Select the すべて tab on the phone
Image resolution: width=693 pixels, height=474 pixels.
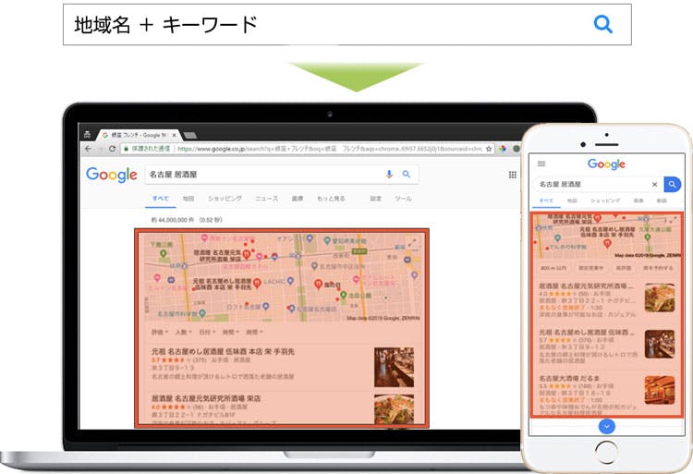tap(546, 201)
